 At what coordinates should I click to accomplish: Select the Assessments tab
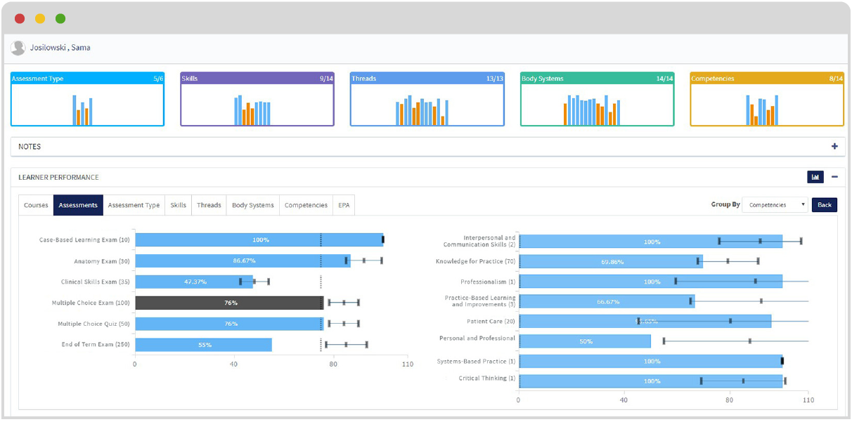78,205
